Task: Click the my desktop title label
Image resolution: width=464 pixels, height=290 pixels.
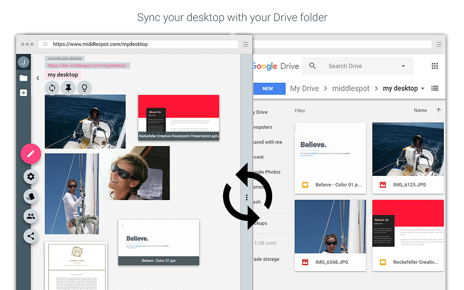Action: click(x=63, y=74)
